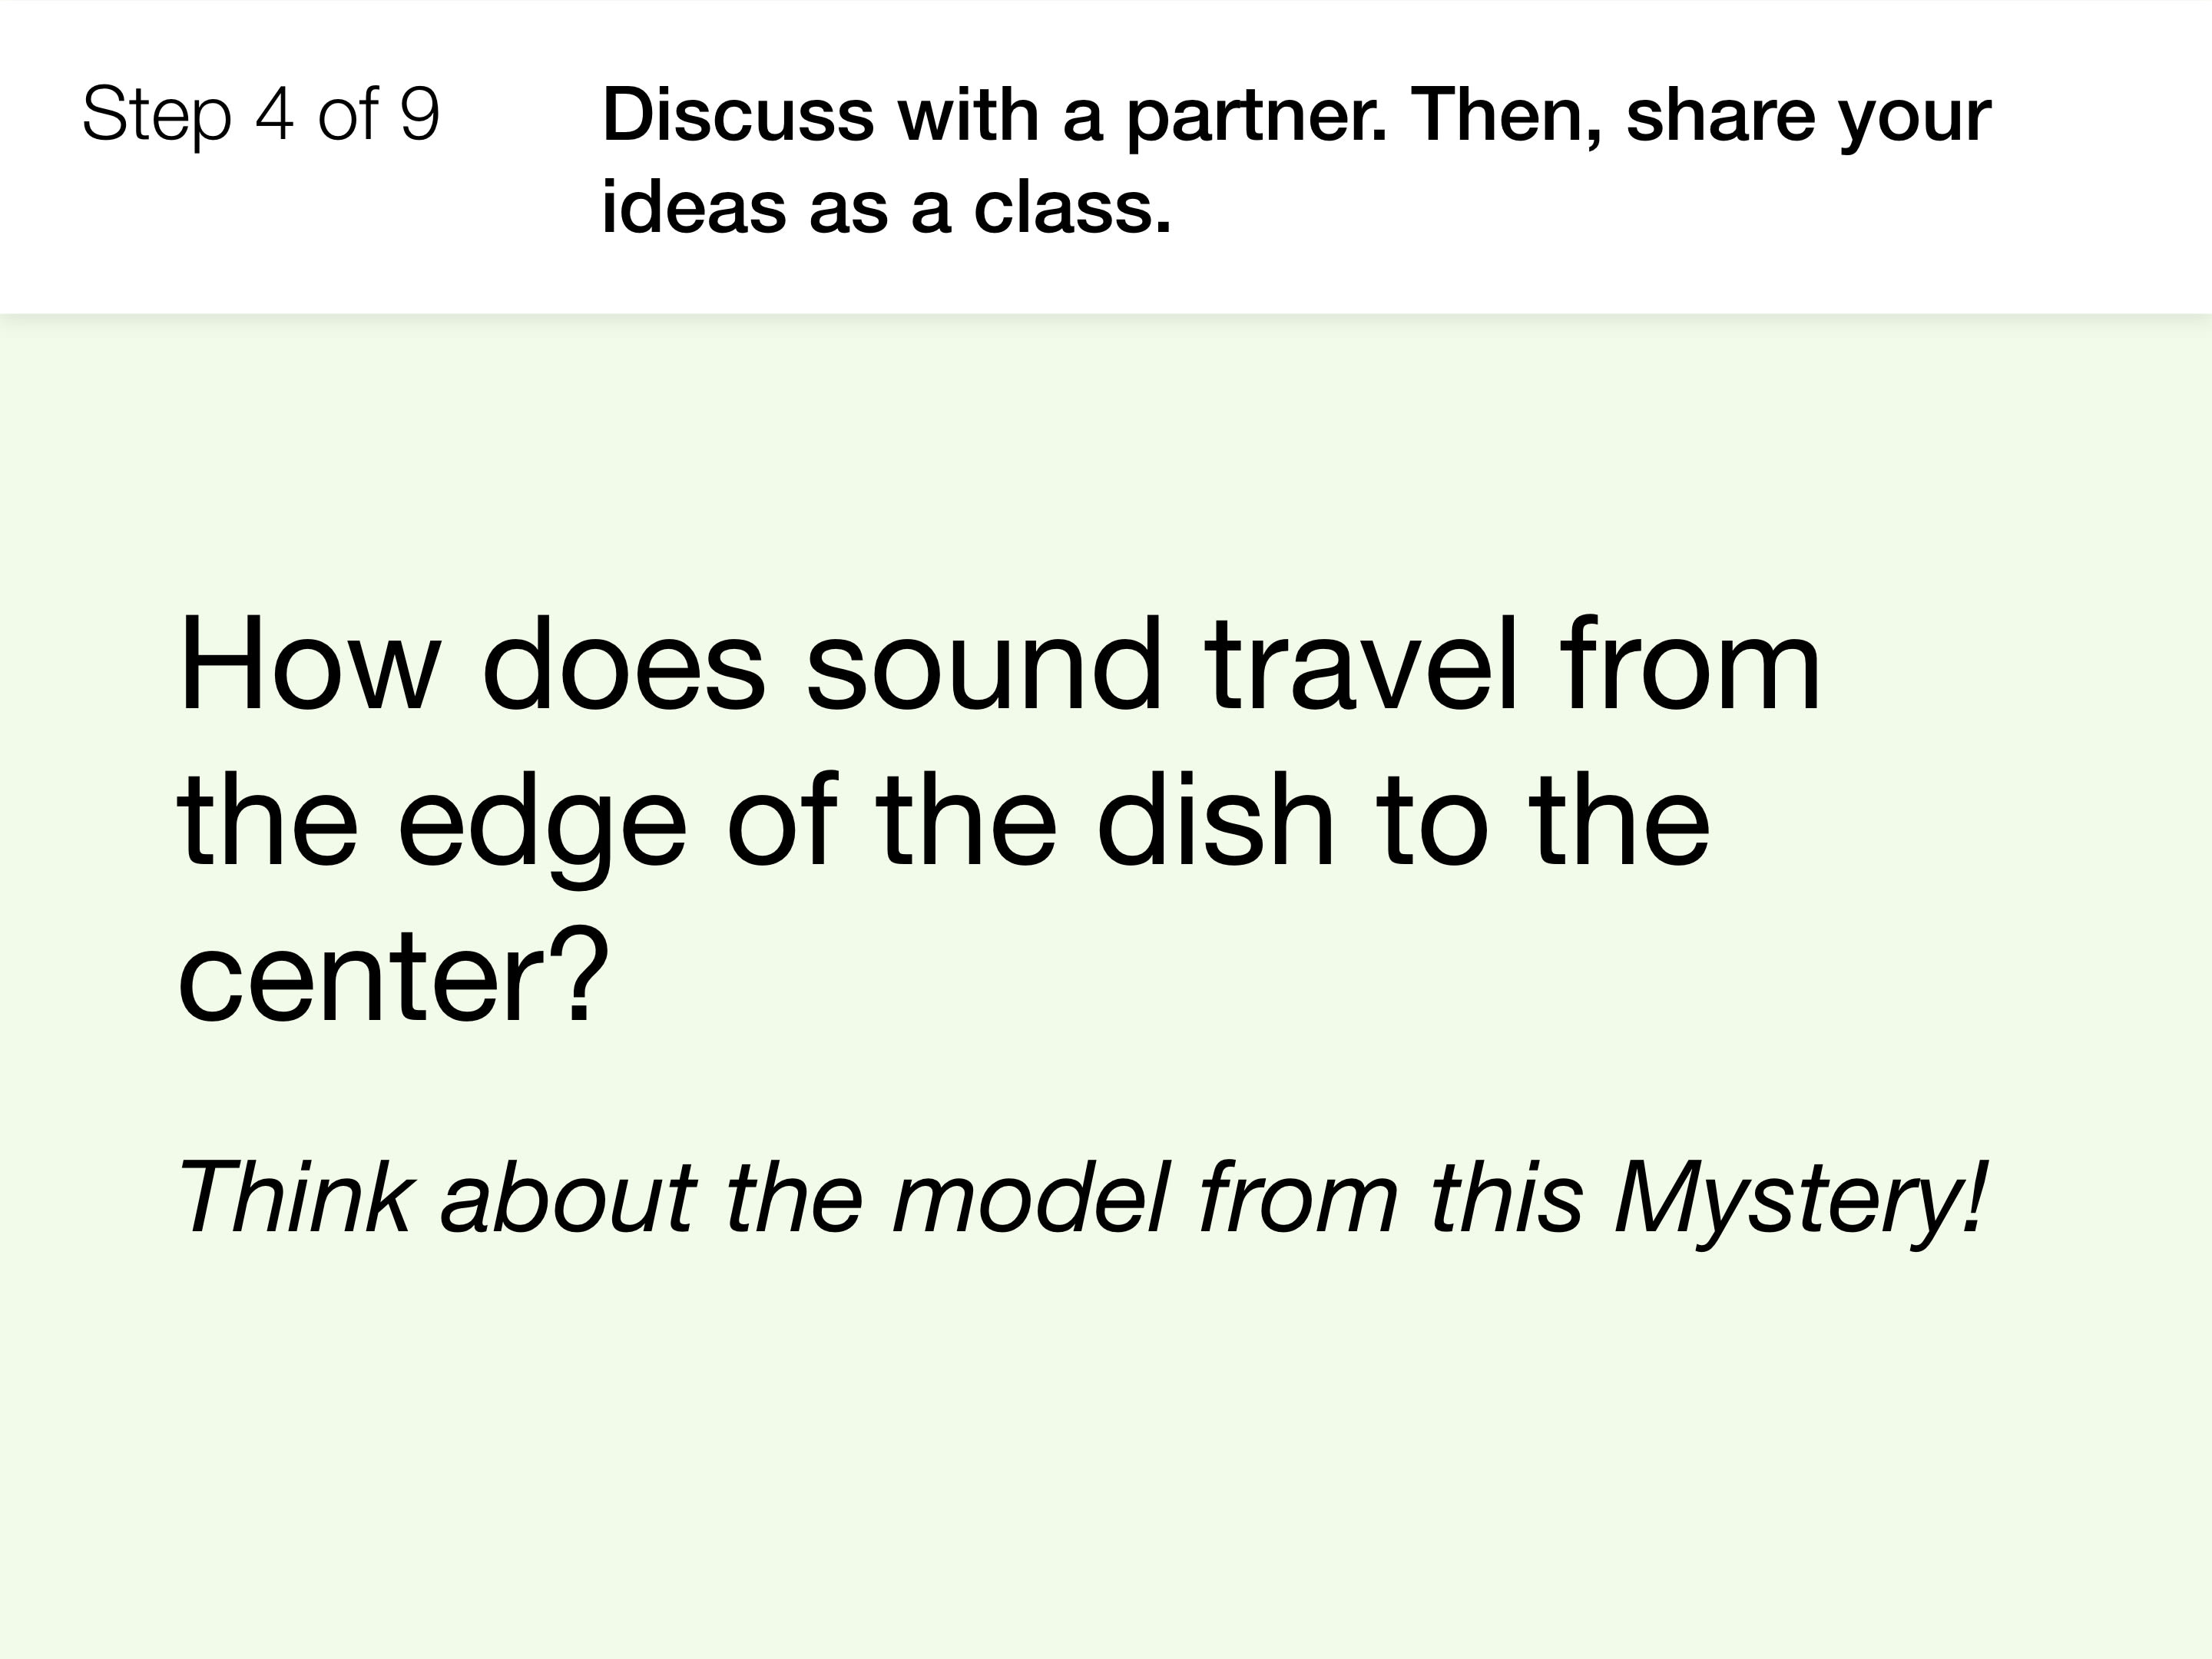
Task: Click the "How does sound travel from" line
Action: [999, 665]
